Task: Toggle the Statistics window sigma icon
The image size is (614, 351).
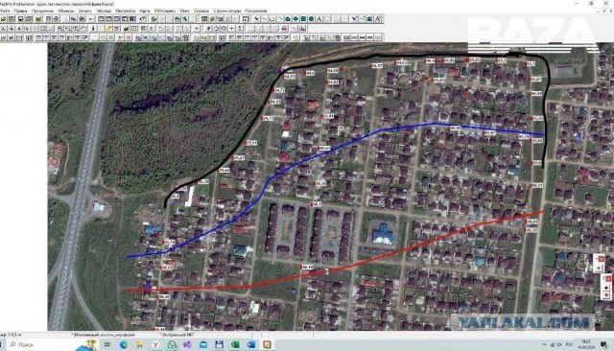Action: click(152, 28)
